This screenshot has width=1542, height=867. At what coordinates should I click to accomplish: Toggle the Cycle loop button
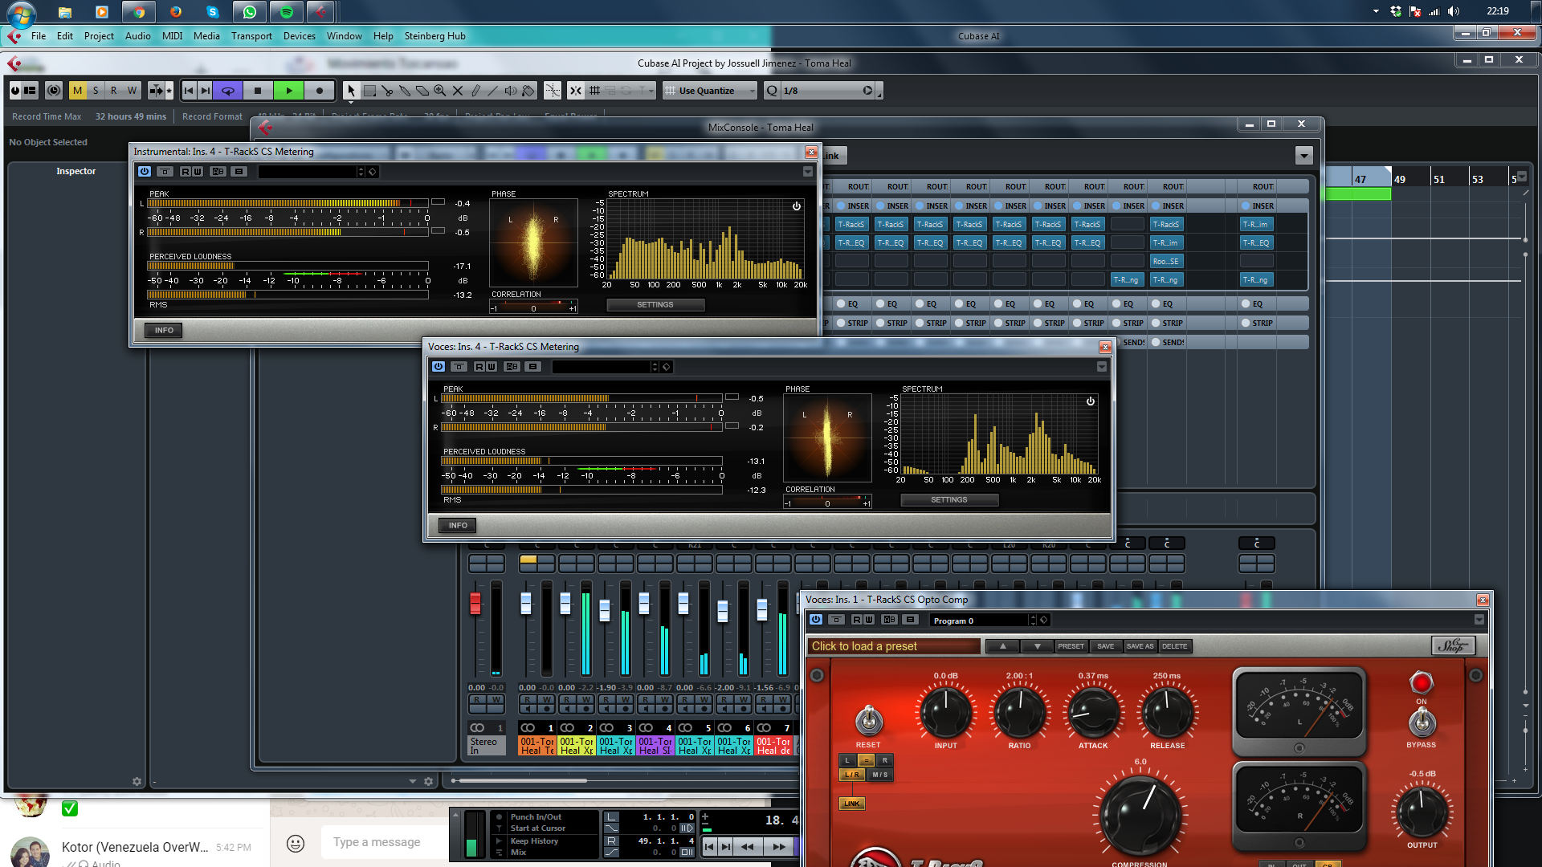(228, 91)
